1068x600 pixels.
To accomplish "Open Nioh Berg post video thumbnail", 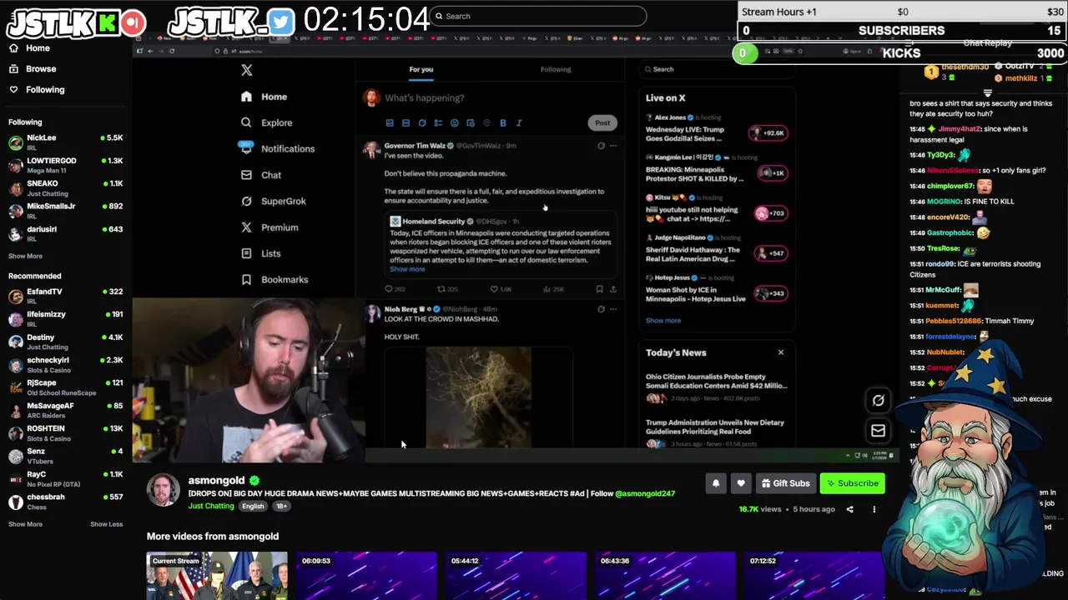I will click(478, 397).
